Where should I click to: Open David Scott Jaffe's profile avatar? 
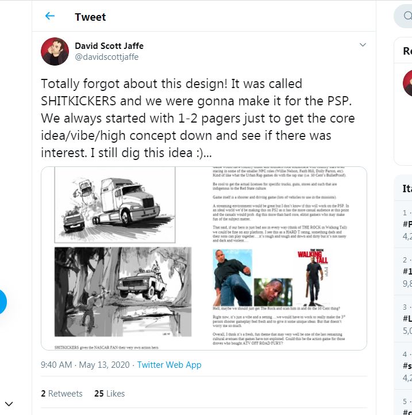pos(55,51)
